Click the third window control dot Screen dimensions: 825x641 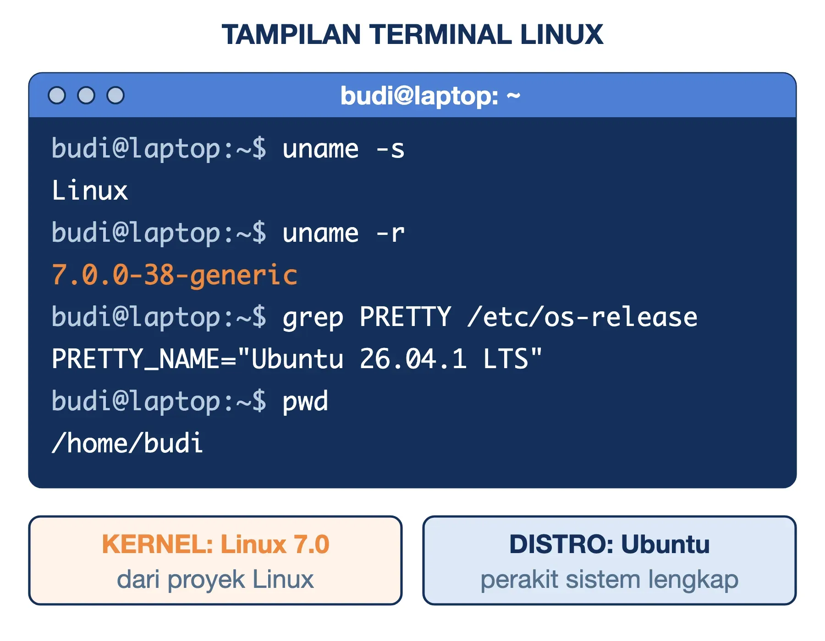[115, 95]
